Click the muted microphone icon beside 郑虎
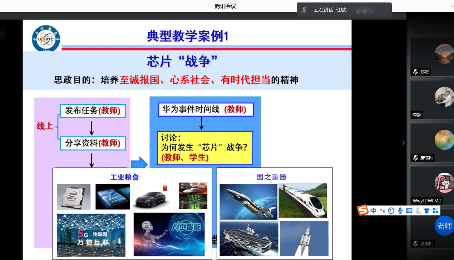This screenshot has height=260, width=454. 415,72
